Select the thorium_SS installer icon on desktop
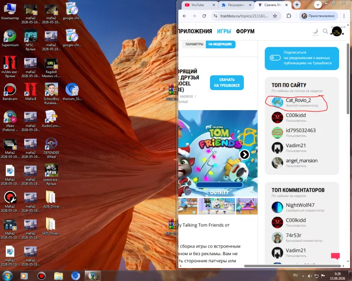 coord(72,92)
